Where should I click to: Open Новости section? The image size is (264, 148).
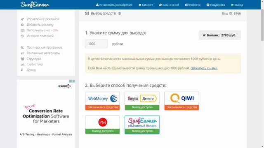click(x=193, y=5)
